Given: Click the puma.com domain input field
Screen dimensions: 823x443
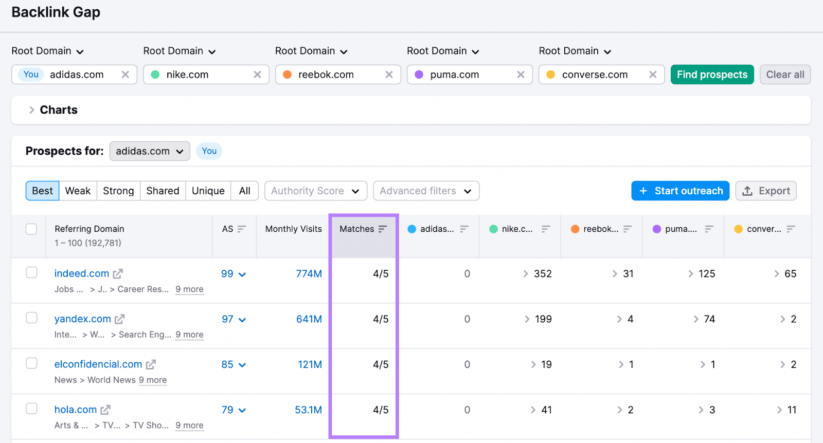Looking at the screenshot, I should coord(470,75).
